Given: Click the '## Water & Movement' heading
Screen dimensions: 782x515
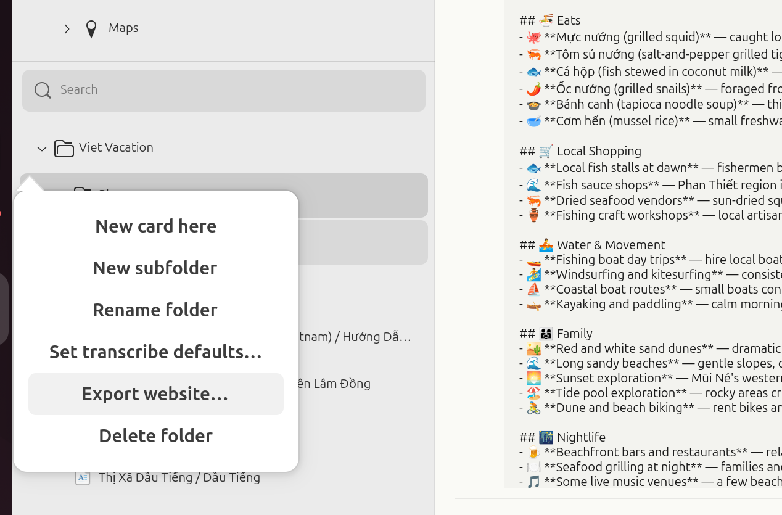Looking at the screenshot, I should 592,245.
